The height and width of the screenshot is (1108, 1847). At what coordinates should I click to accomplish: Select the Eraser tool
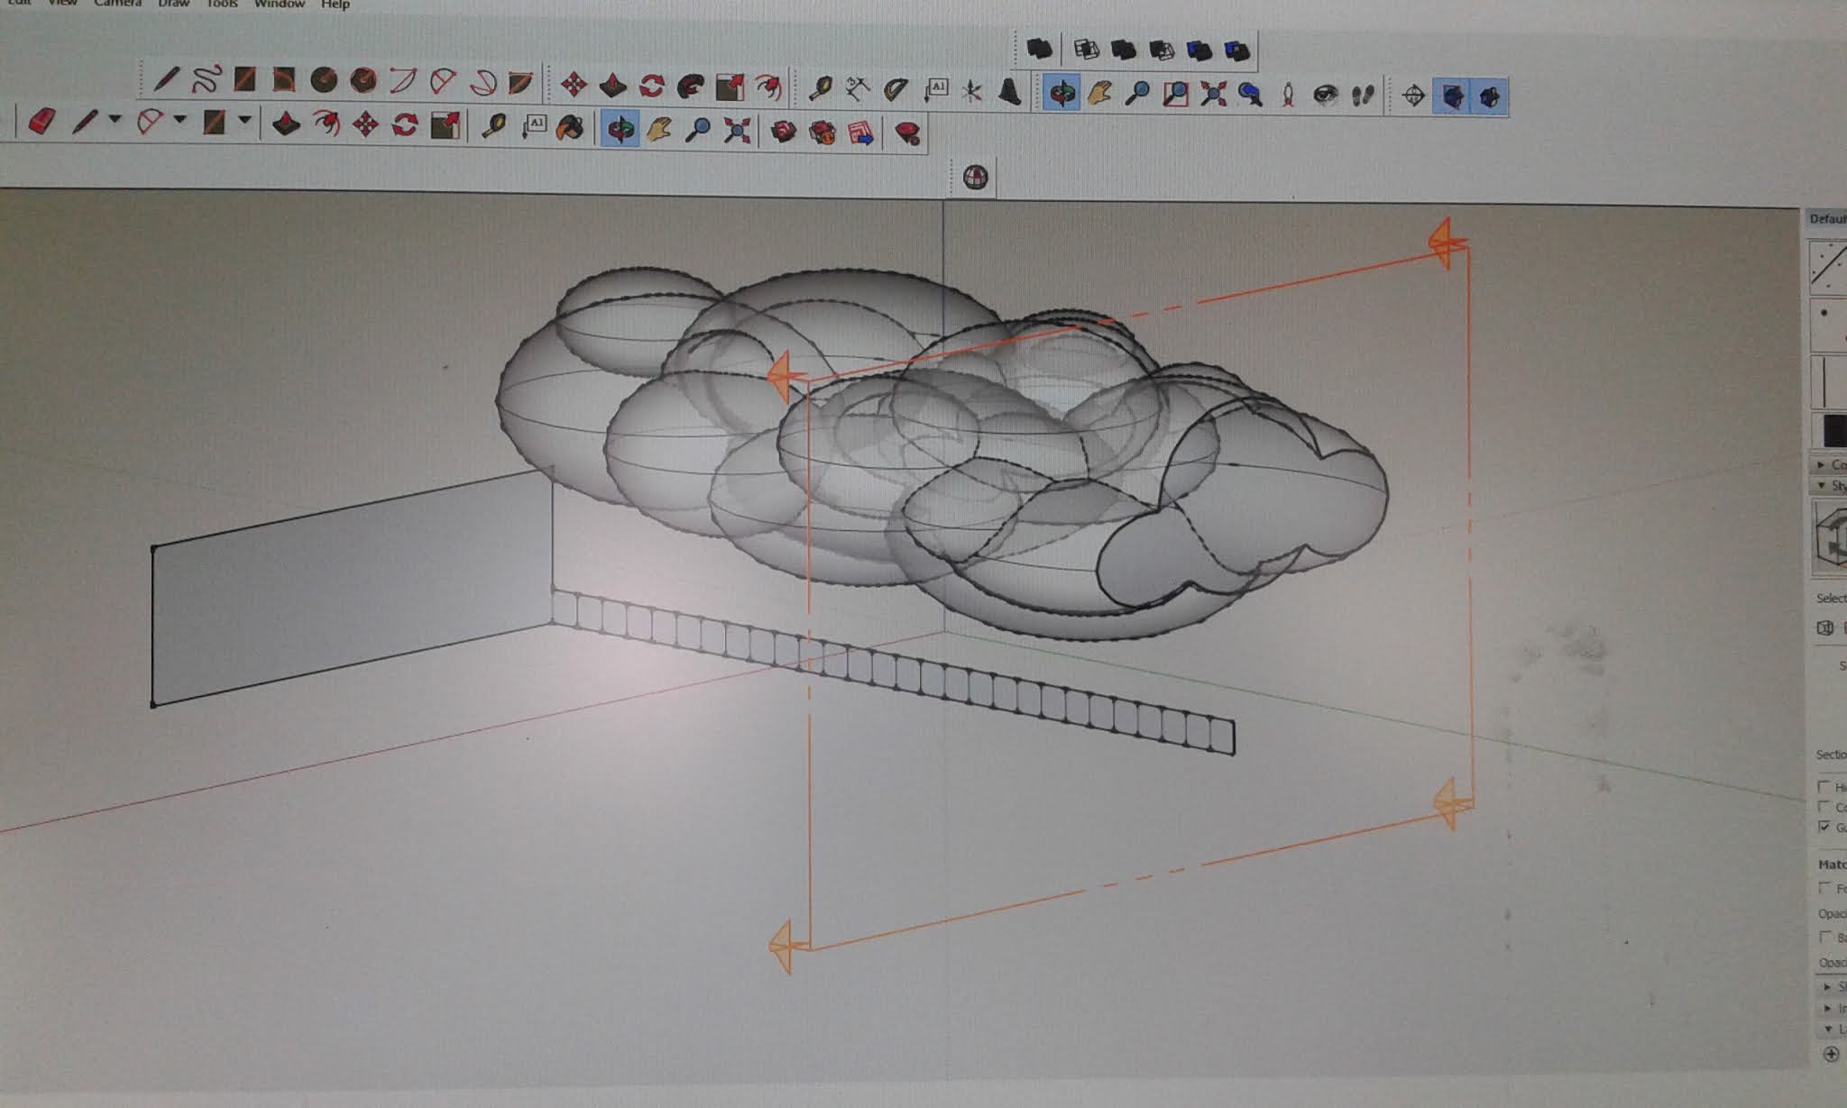pyautogui.click(x=41, y=122)
